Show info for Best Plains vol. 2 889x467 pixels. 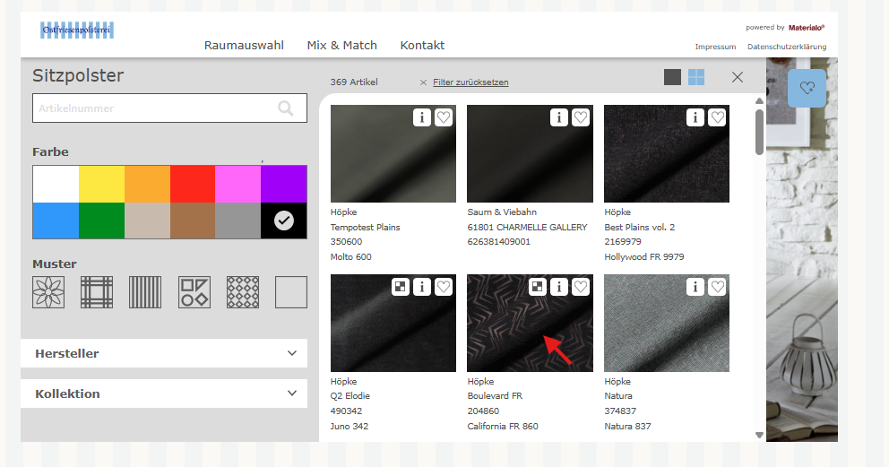point(695,117)
